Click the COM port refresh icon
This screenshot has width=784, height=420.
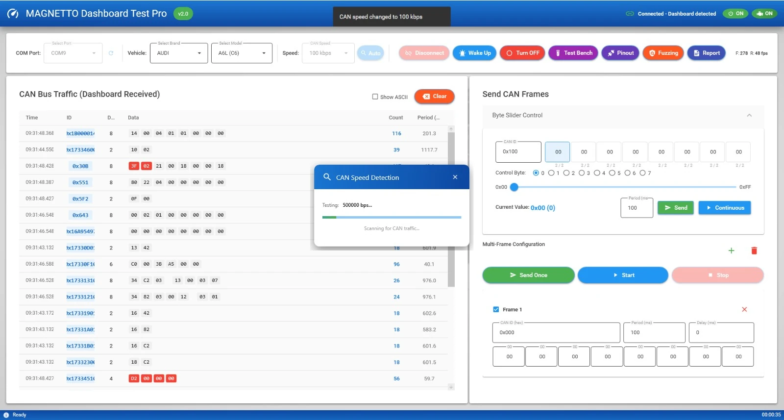click(111, 53)
